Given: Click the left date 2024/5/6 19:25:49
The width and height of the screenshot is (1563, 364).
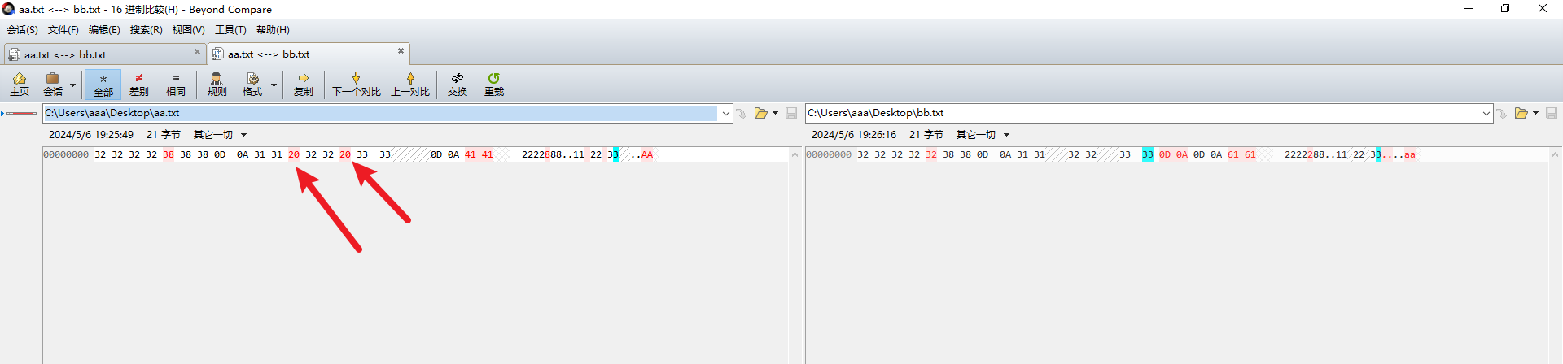Looking at the screenshot, I should [x=91, y=135].
